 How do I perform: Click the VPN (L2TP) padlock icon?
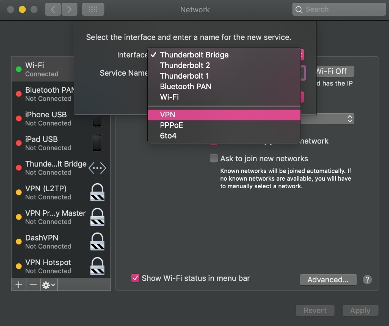coord(97,192)
